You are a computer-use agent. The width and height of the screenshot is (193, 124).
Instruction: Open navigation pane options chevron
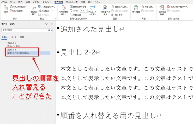[46, 24]
